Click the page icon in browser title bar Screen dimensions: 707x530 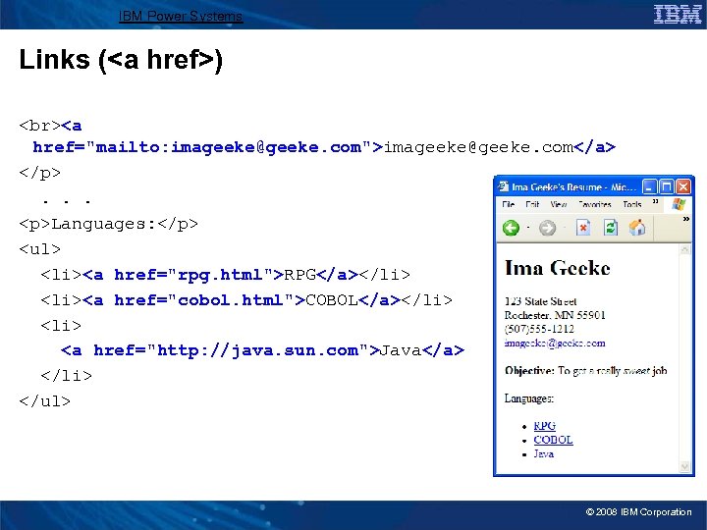pyautogui.click(x=503, y=186)
